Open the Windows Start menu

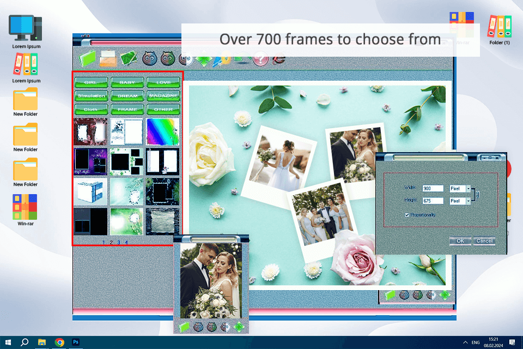[8, 342]
